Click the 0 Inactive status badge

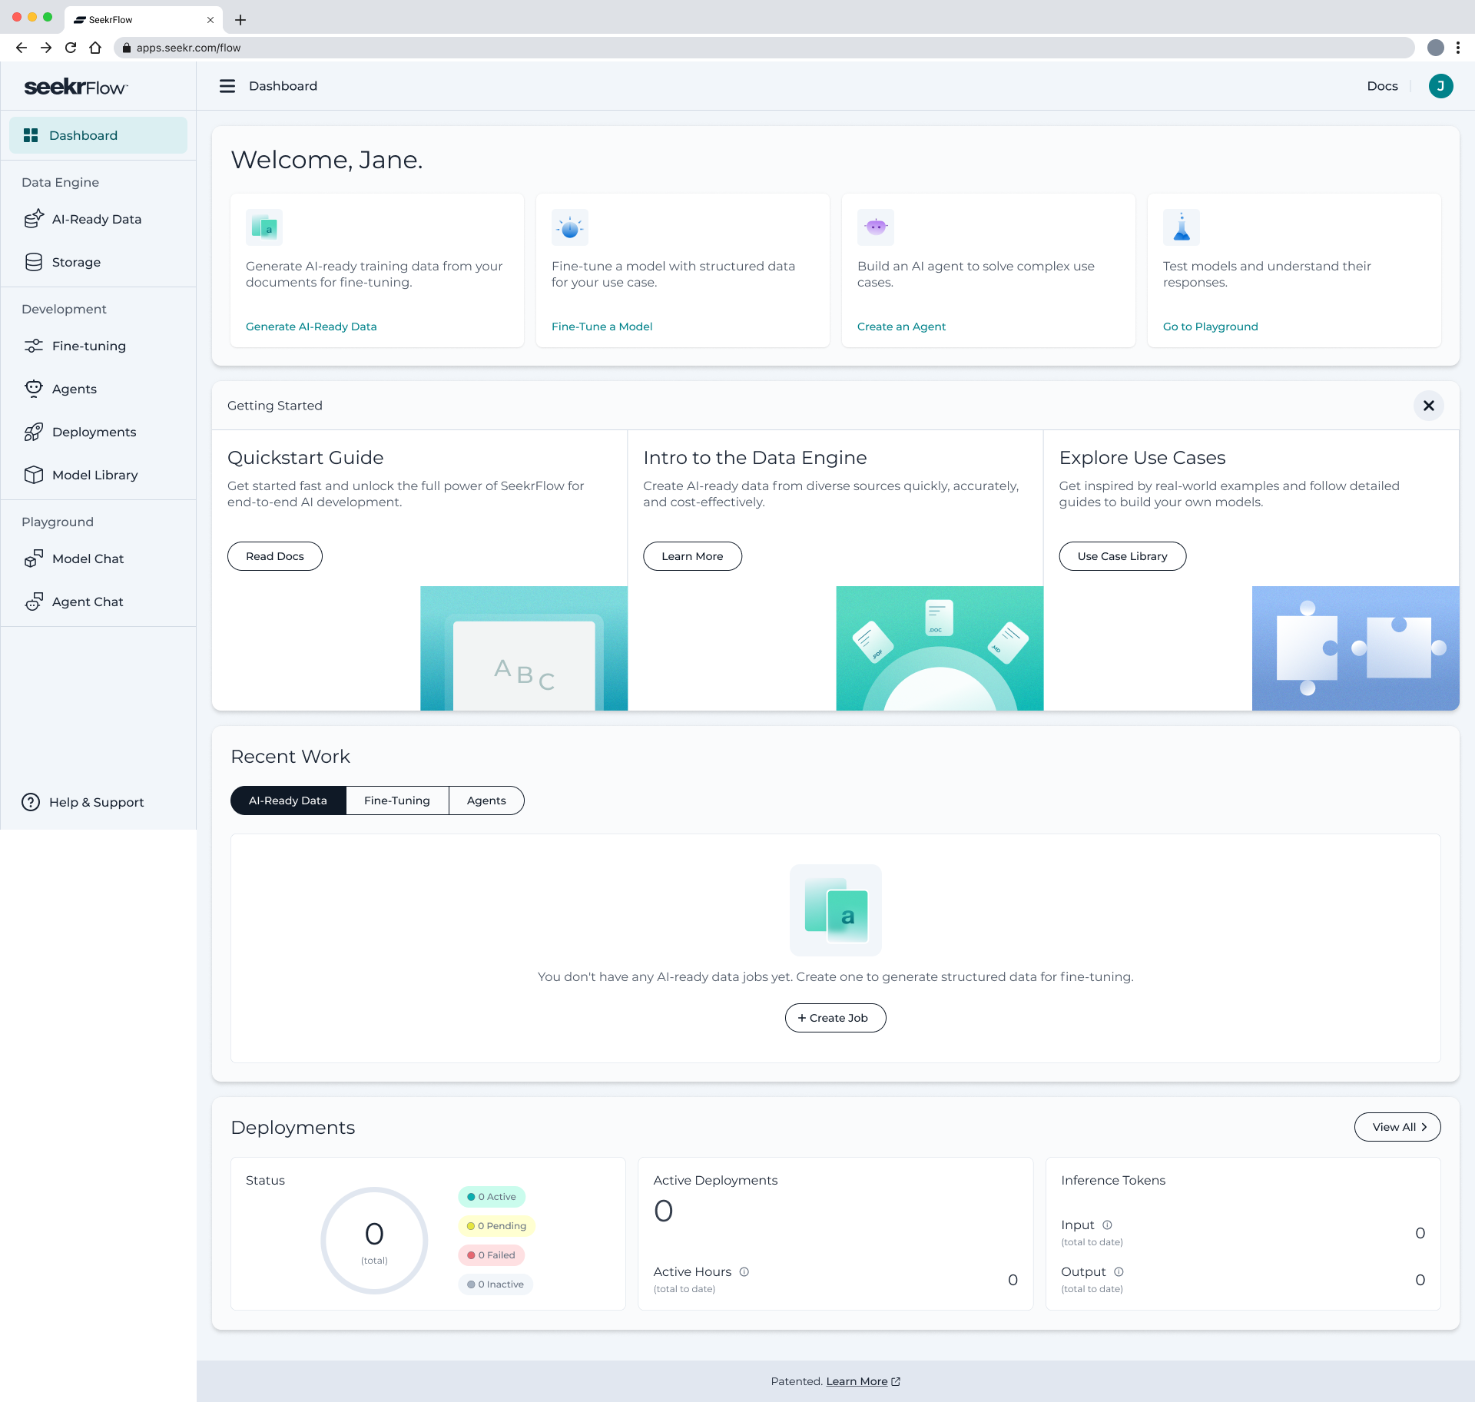(496, 1284)
